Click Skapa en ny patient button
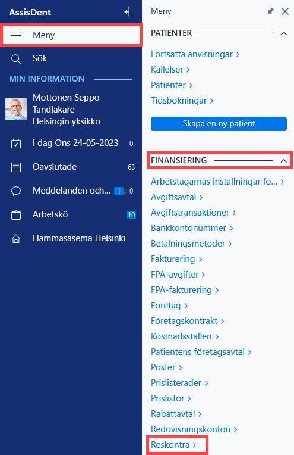294x455 pixels. tap(219, 124)
